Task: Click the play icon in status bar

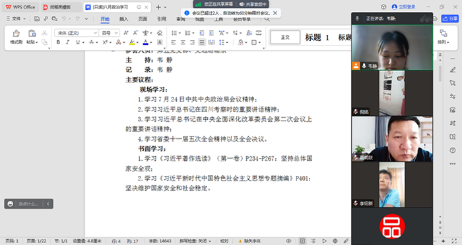Action: point(324,241)
